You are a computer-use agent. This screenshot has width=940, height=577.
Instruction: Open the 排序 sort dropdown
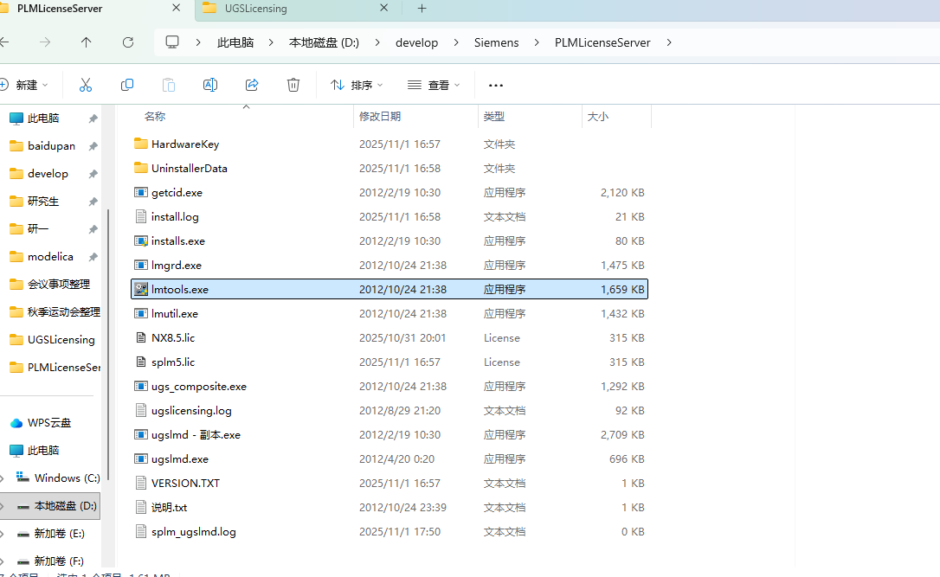coord(357,85)
